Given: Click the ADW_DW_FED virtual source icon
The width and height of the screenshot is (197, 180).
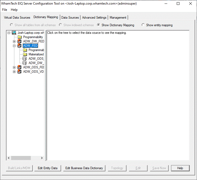Looking at the screenshot, I should tap(19, 41).
